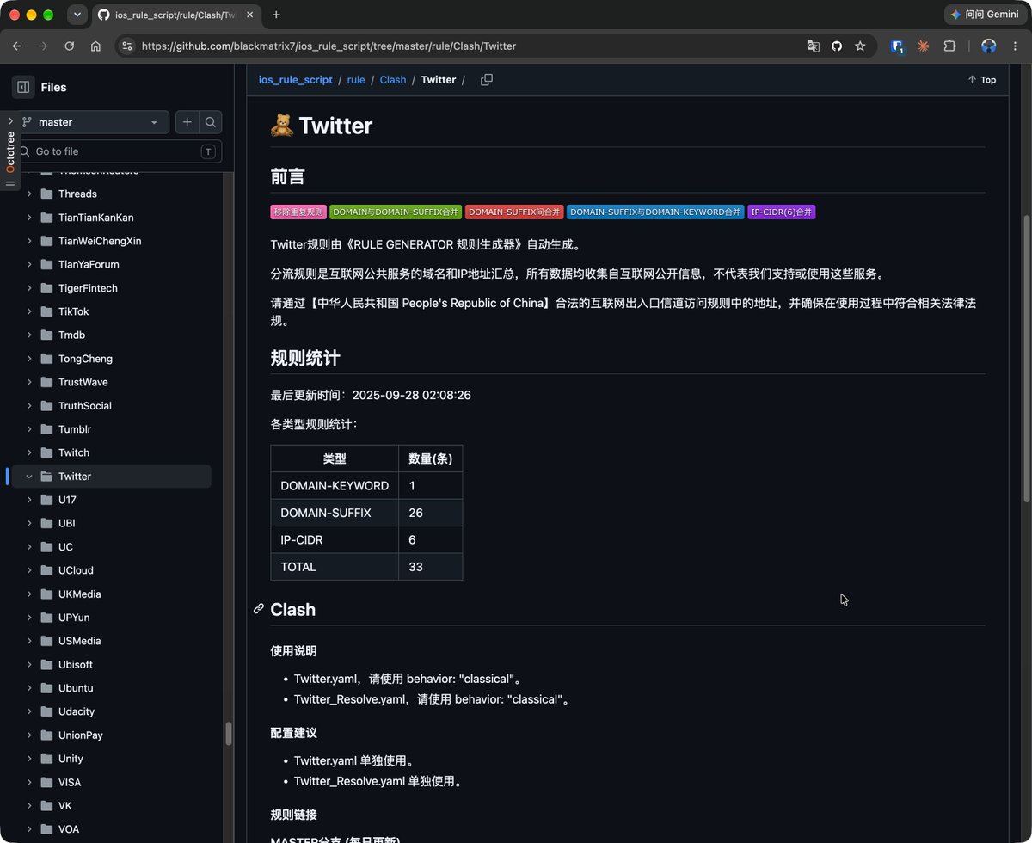Select the UCloud folder row
The height and width of the screenshot is (843, 1032).
coord(112,570)
